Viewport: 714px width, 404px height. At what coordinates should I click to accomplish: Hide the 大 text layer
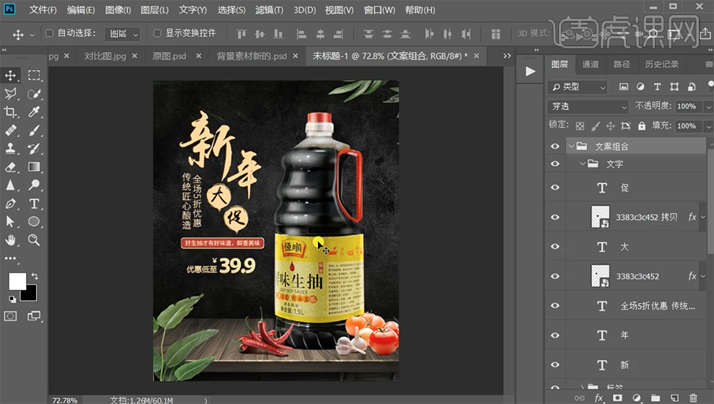pos(555,247)
